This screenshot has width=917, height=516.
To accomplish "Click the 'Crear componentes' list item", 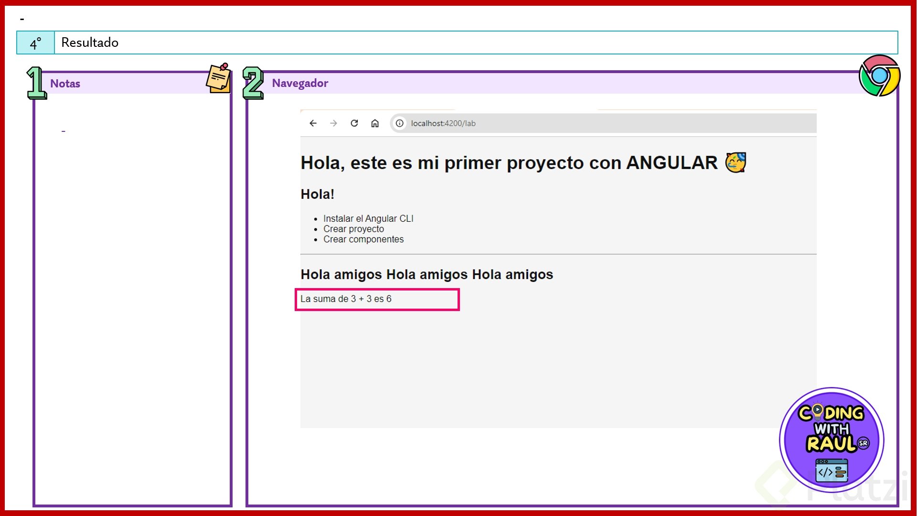I will point(363,239).
